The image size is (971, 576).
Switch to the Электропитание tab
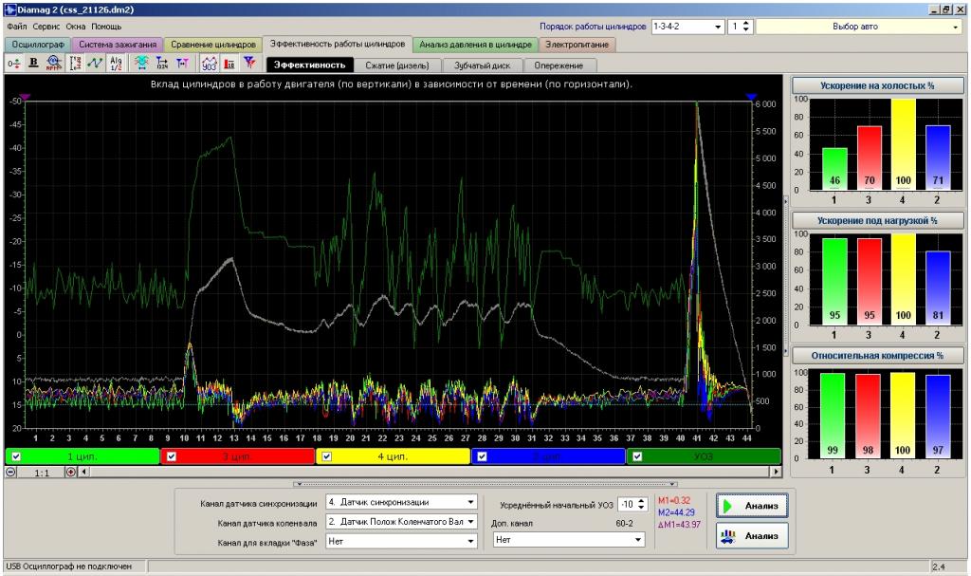tap(577, 45)
